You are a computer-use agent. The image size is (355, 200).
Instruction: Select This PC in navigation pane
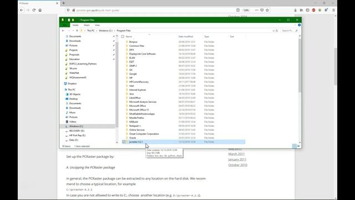[x=72, y=89]
